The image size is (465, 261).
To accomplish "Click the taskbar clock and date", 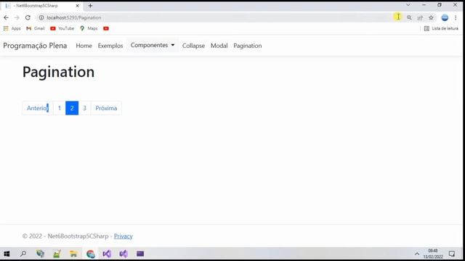I will coord(433,254).
